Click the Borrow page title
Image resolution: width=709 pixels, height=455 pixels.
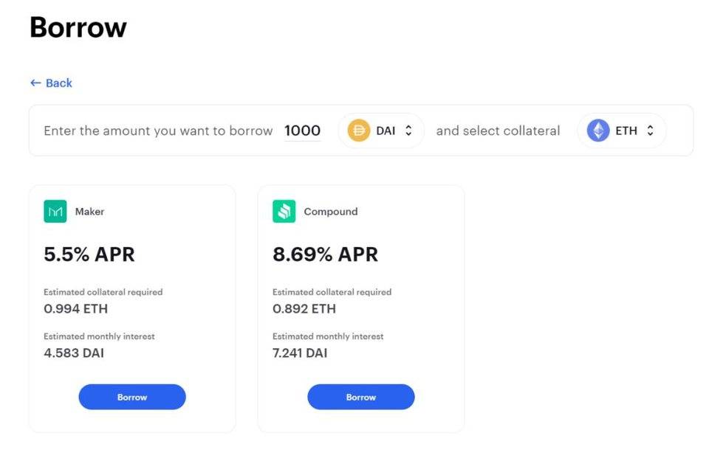tap(77, 27)
